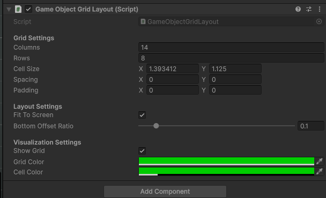Image resolution: width=326 pixels, height=198 pixels.
Task: Click the Rows label
Action: 21,58
